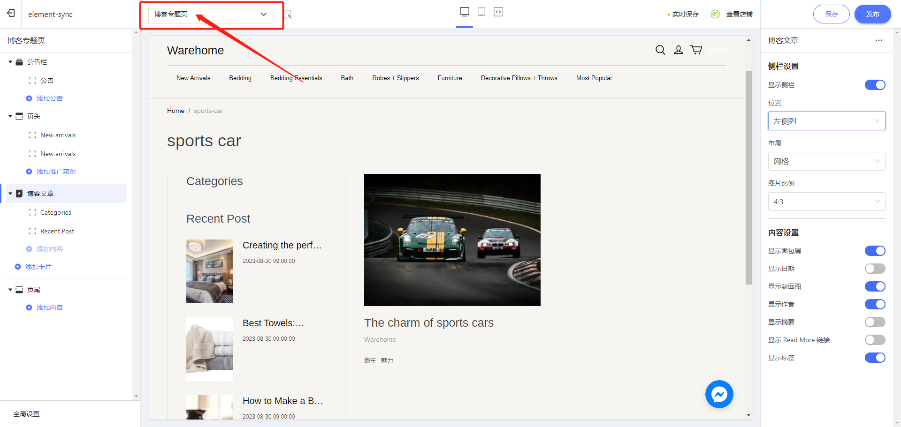Click the towels post thumbnail
Viewport: 901px width, 427px height.
tap(210, 349)
